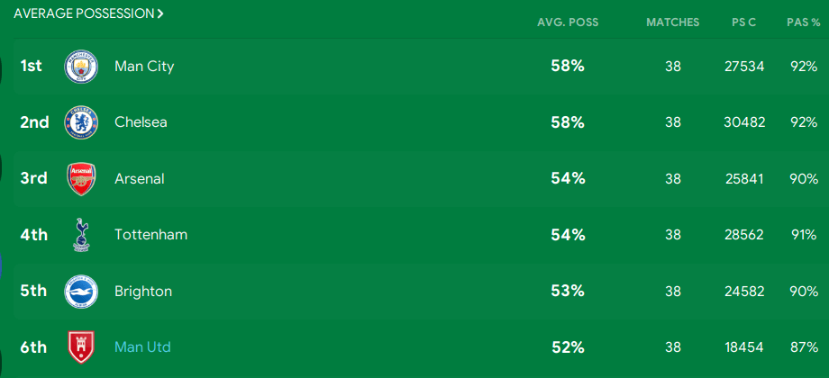The width and height of the screenshot is (829, 378).
Task: Click Chelsea's 30482 passes completed value
Action: 744,122
